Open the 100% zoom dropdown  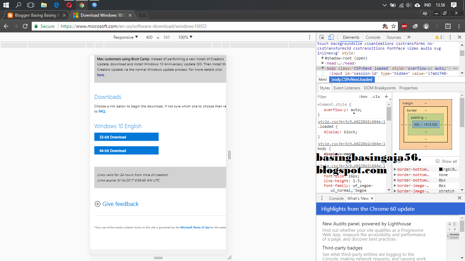(186, 37)
